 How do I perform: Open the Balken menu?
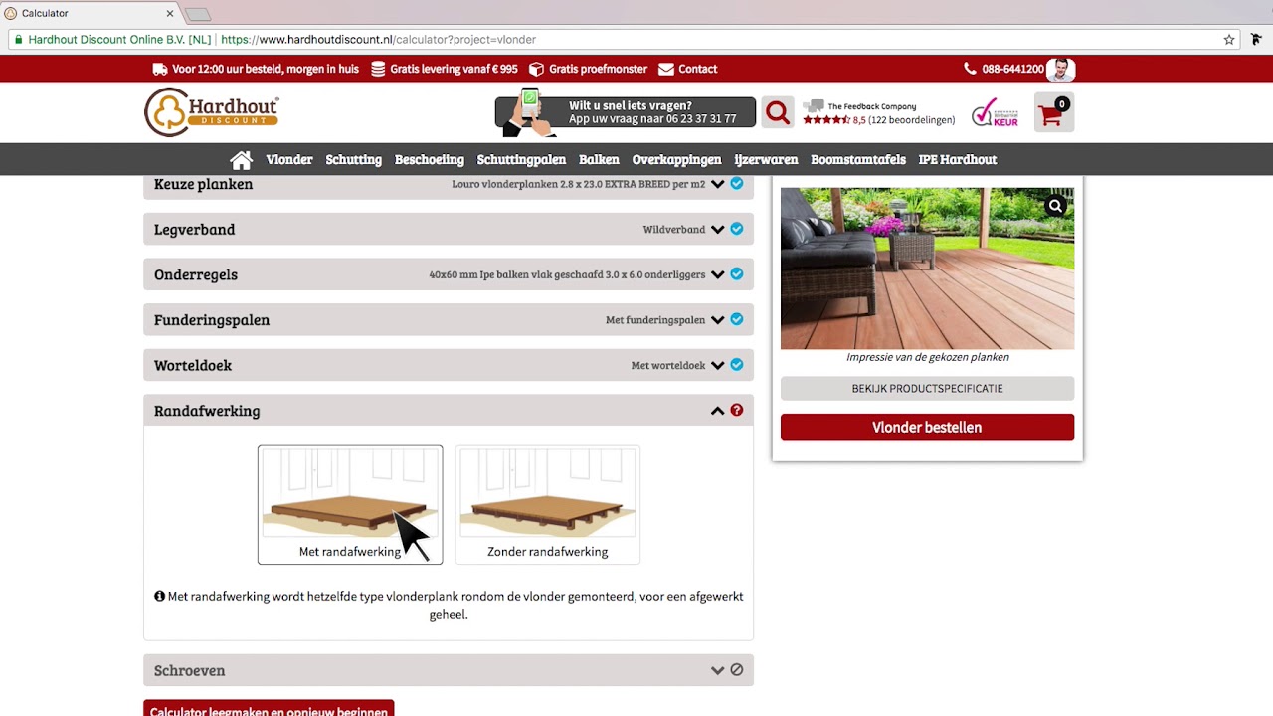(x=599, y=159)
